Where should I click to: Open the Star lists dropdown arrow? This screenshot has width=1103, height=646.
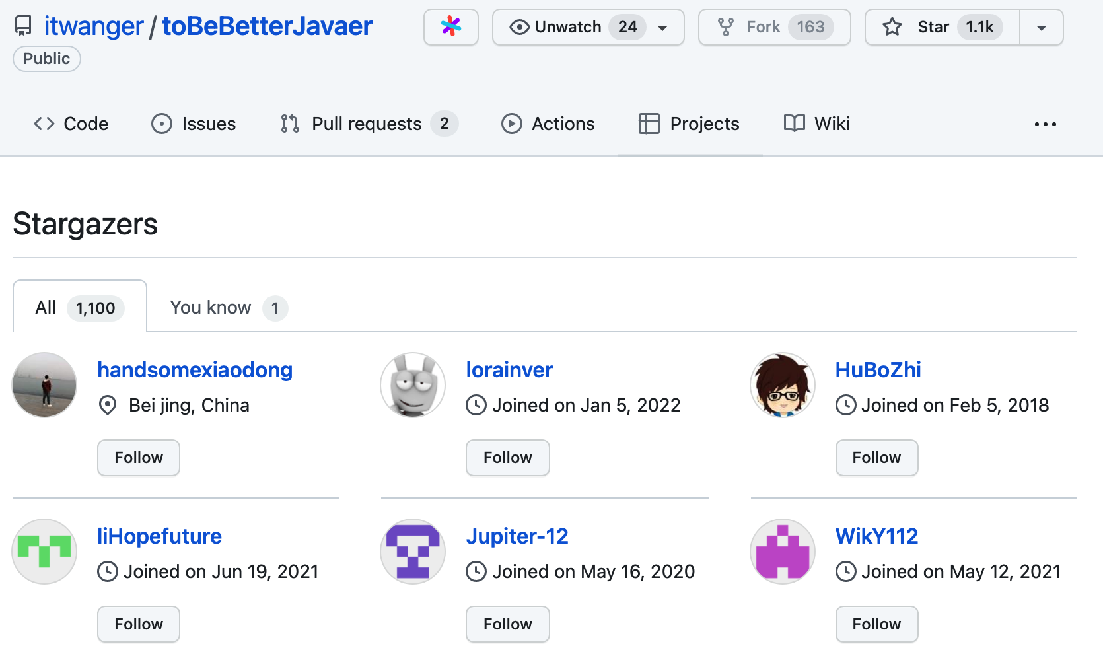[x=1042, y=28]
